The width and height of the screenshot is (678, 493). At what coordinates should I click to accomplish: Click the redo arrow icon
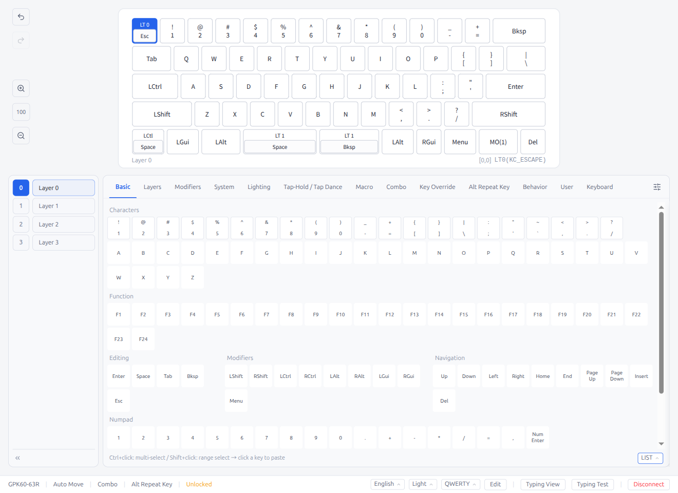coord(21,41)
